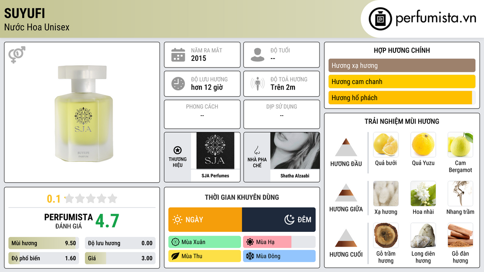Click the sun icon for Mùa Hạ
Viewport: 484px width, 272px height.
pos(250,242)
